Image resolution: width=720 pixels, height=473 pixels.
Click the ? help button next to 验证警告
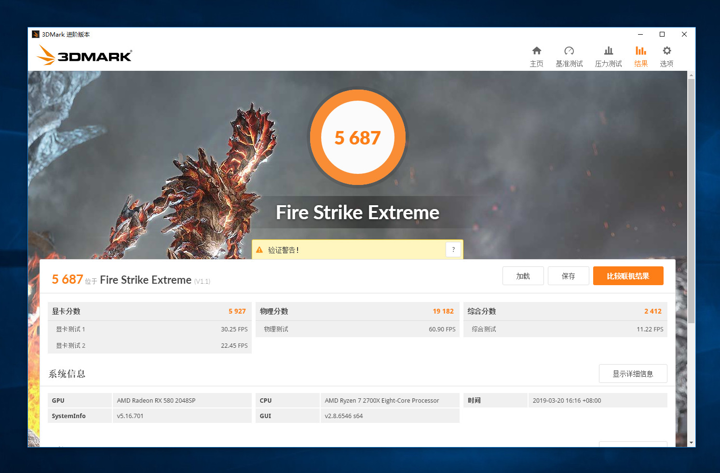click(x=453, y=250)
